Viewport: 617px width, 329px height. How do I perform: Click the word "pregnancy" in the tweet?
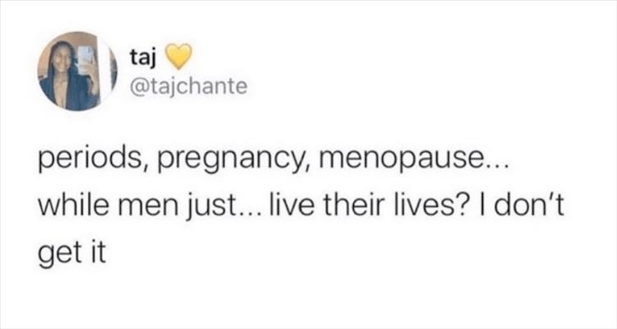(x=201, y=160)
